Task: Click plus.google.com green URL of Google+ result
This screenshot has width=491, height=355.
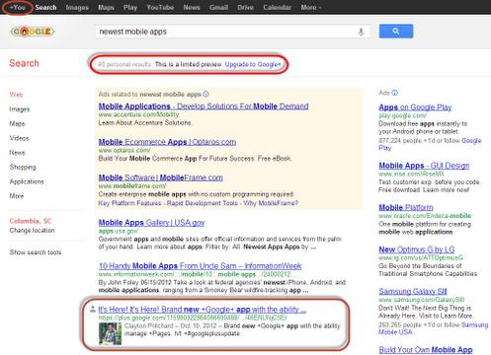Action: (193, 318)
